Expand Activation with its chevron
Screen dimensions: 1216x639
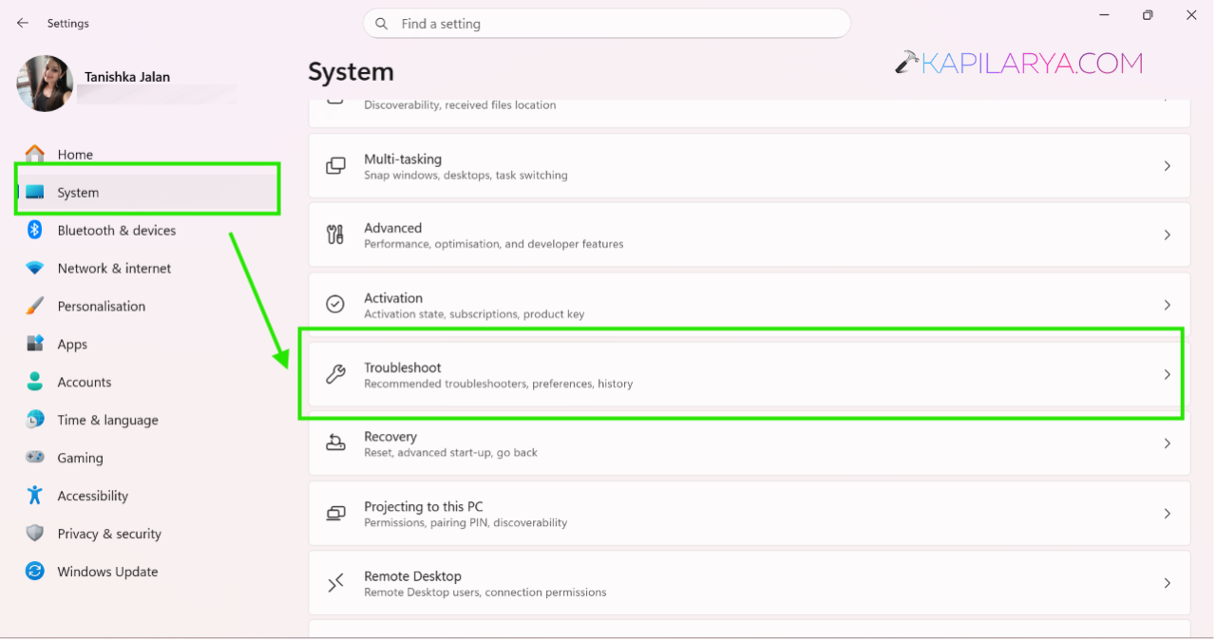pyautogui.click(x=1168, y=305)
